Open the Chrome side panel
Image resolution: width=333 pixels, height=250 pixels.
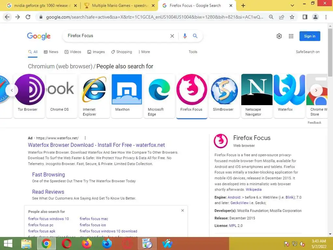click(305, 17)
